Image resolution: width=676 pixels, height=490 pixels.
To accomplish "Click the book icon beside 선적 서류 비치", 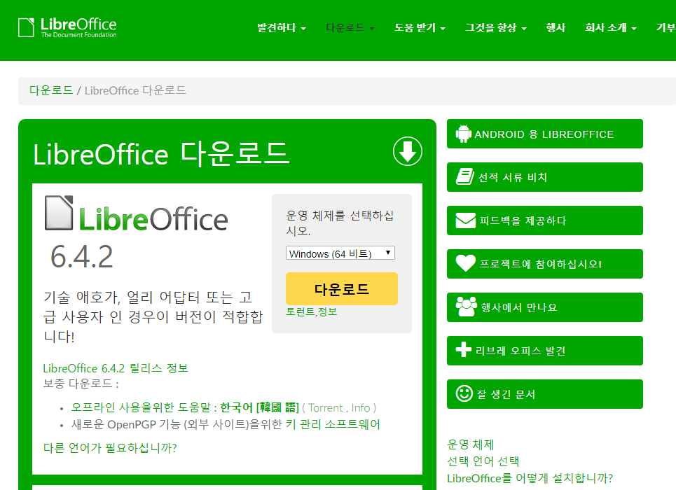I will point(464,176).
